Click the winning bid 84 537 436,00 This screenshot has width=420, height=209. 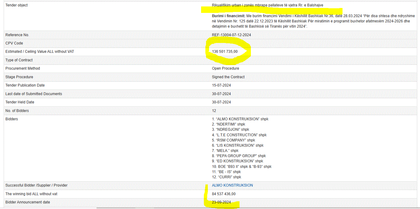pos(224,194)
